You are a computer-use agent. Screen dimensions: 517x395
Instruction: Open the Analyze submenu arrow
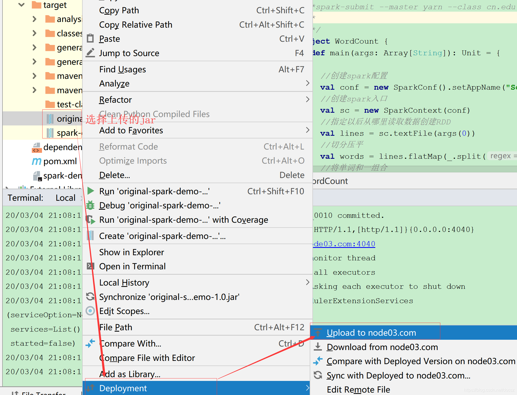coord(307,83)
